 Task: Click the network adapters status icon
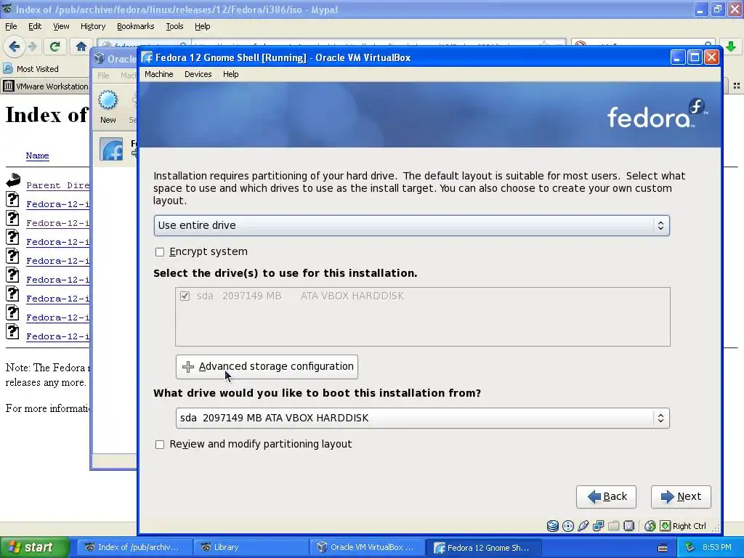point(599,526)
